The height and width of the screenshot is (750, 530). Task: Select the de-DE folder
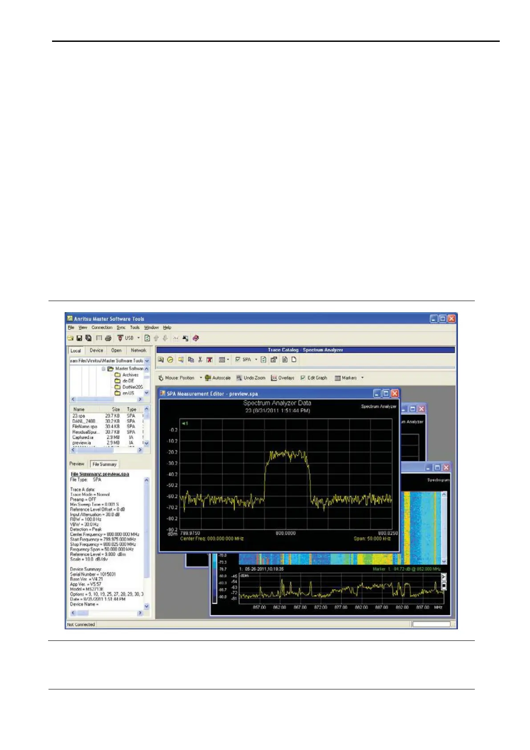tap(125, 381)
